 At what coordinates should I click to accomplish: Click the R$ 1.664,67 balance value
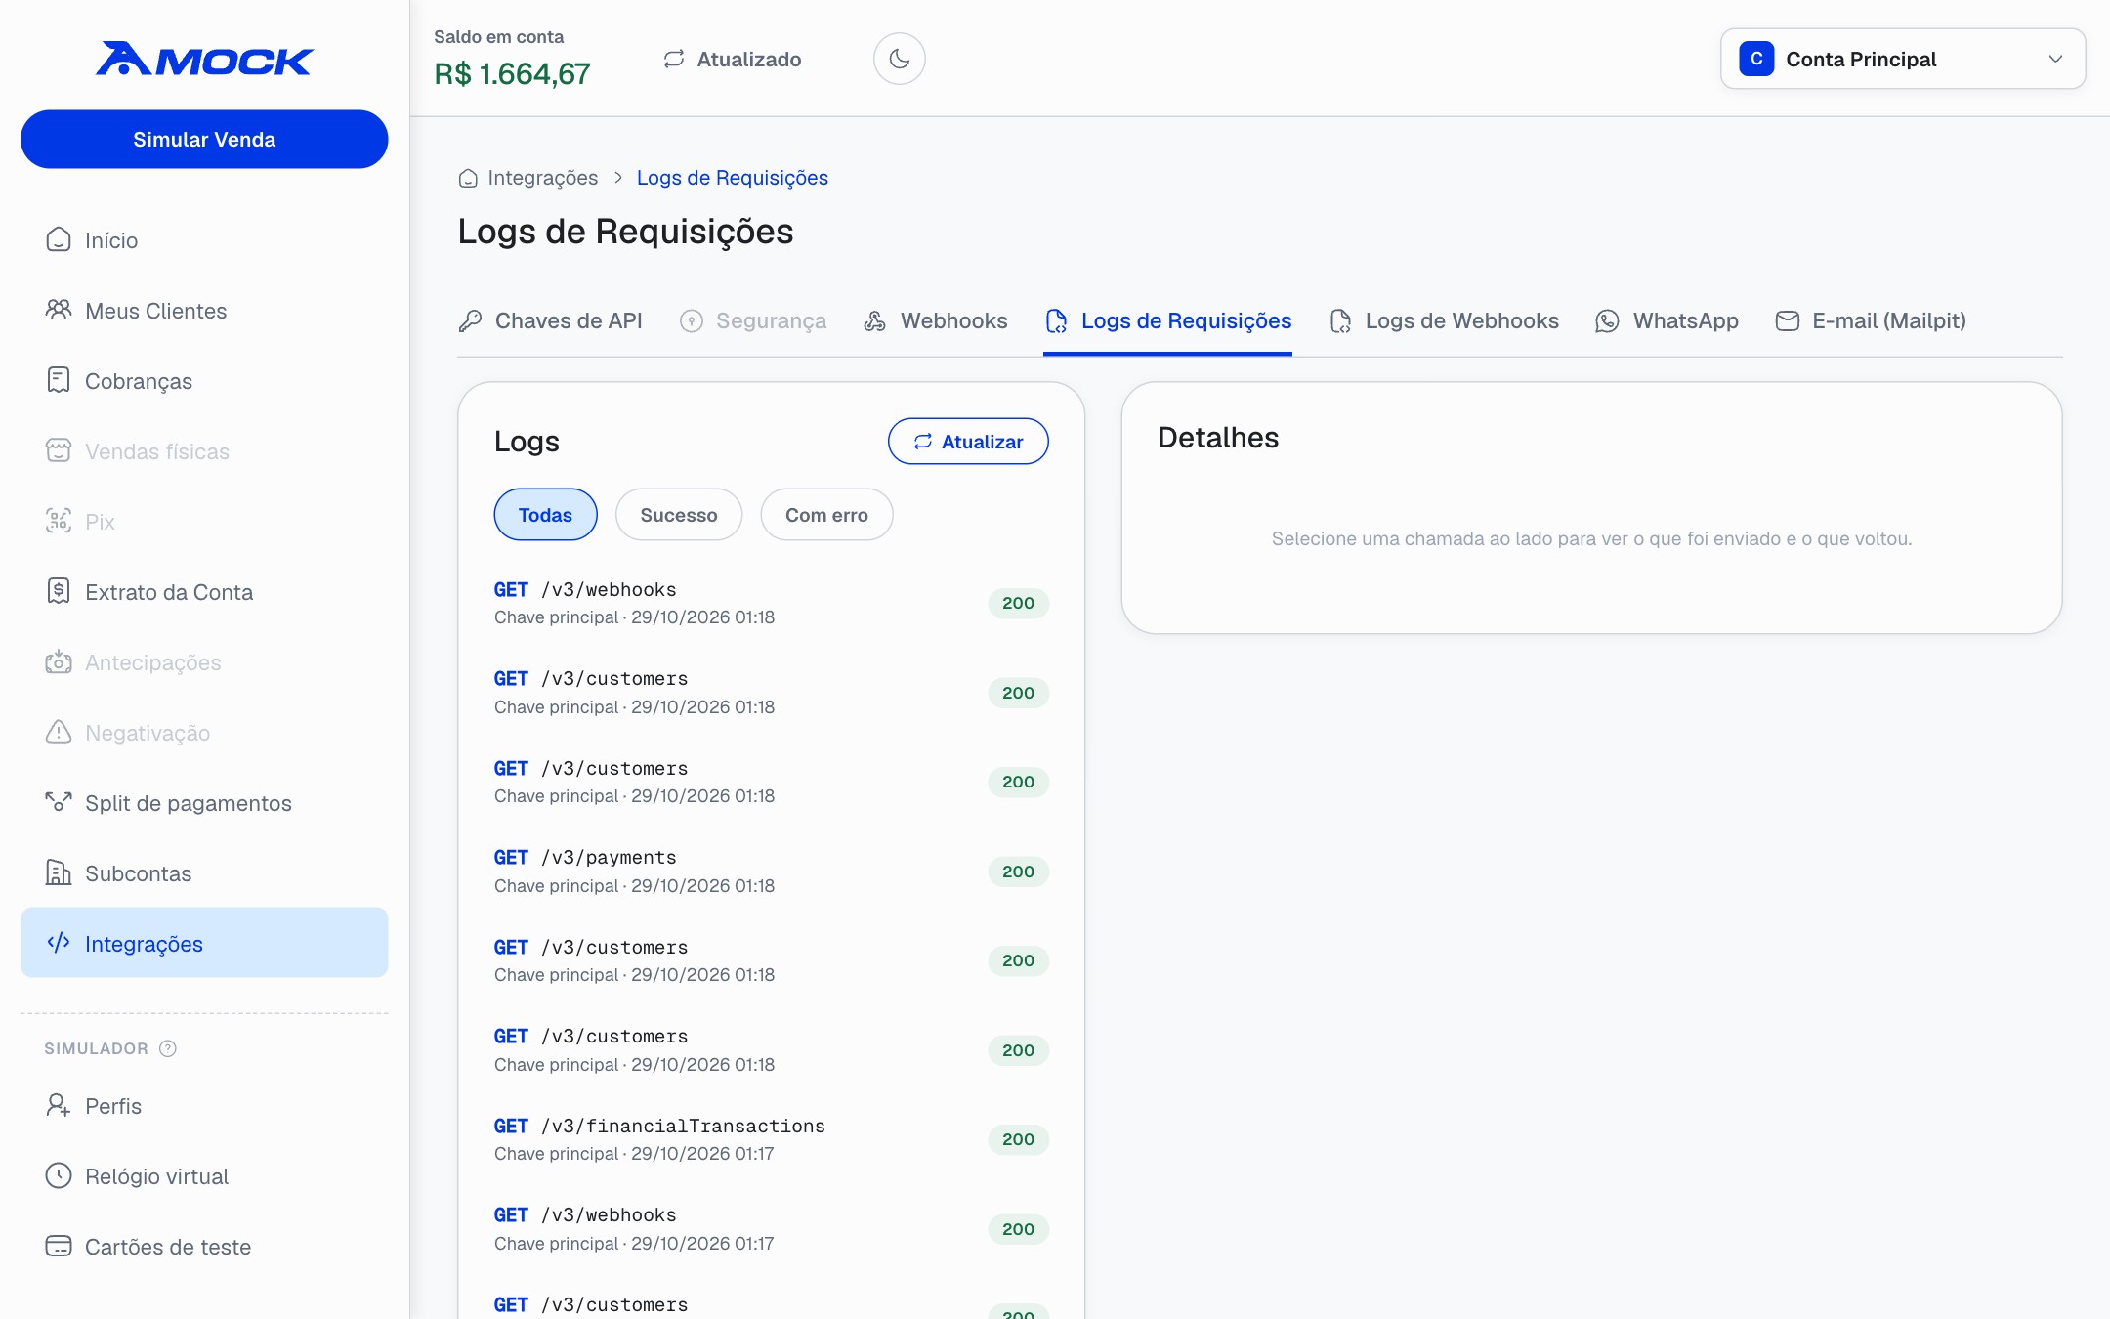pos(512,74)
